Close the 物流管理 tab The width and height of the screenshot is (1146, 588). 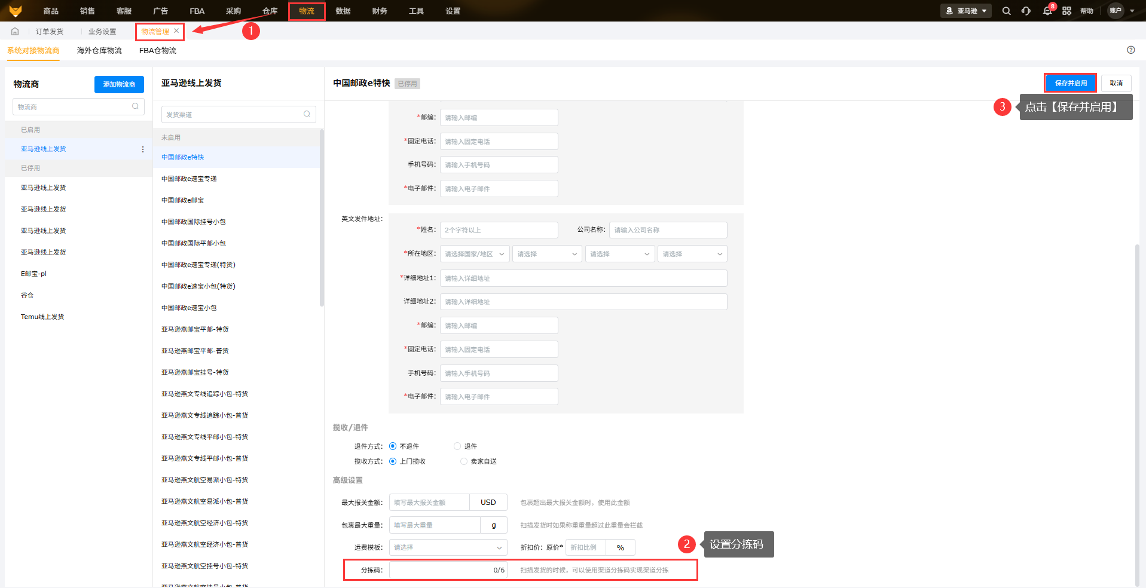pyautogui.click(x=176, y=30)
